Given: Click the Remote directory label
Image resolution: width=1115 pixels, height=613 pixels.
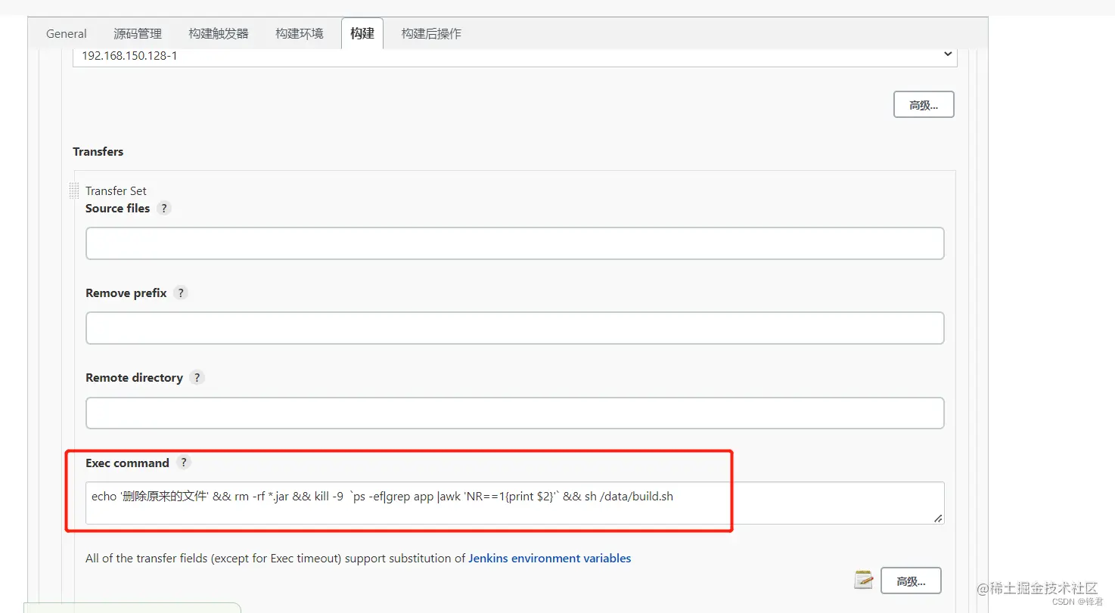Looking at the screenshot, I should click(x=135, y=377).
